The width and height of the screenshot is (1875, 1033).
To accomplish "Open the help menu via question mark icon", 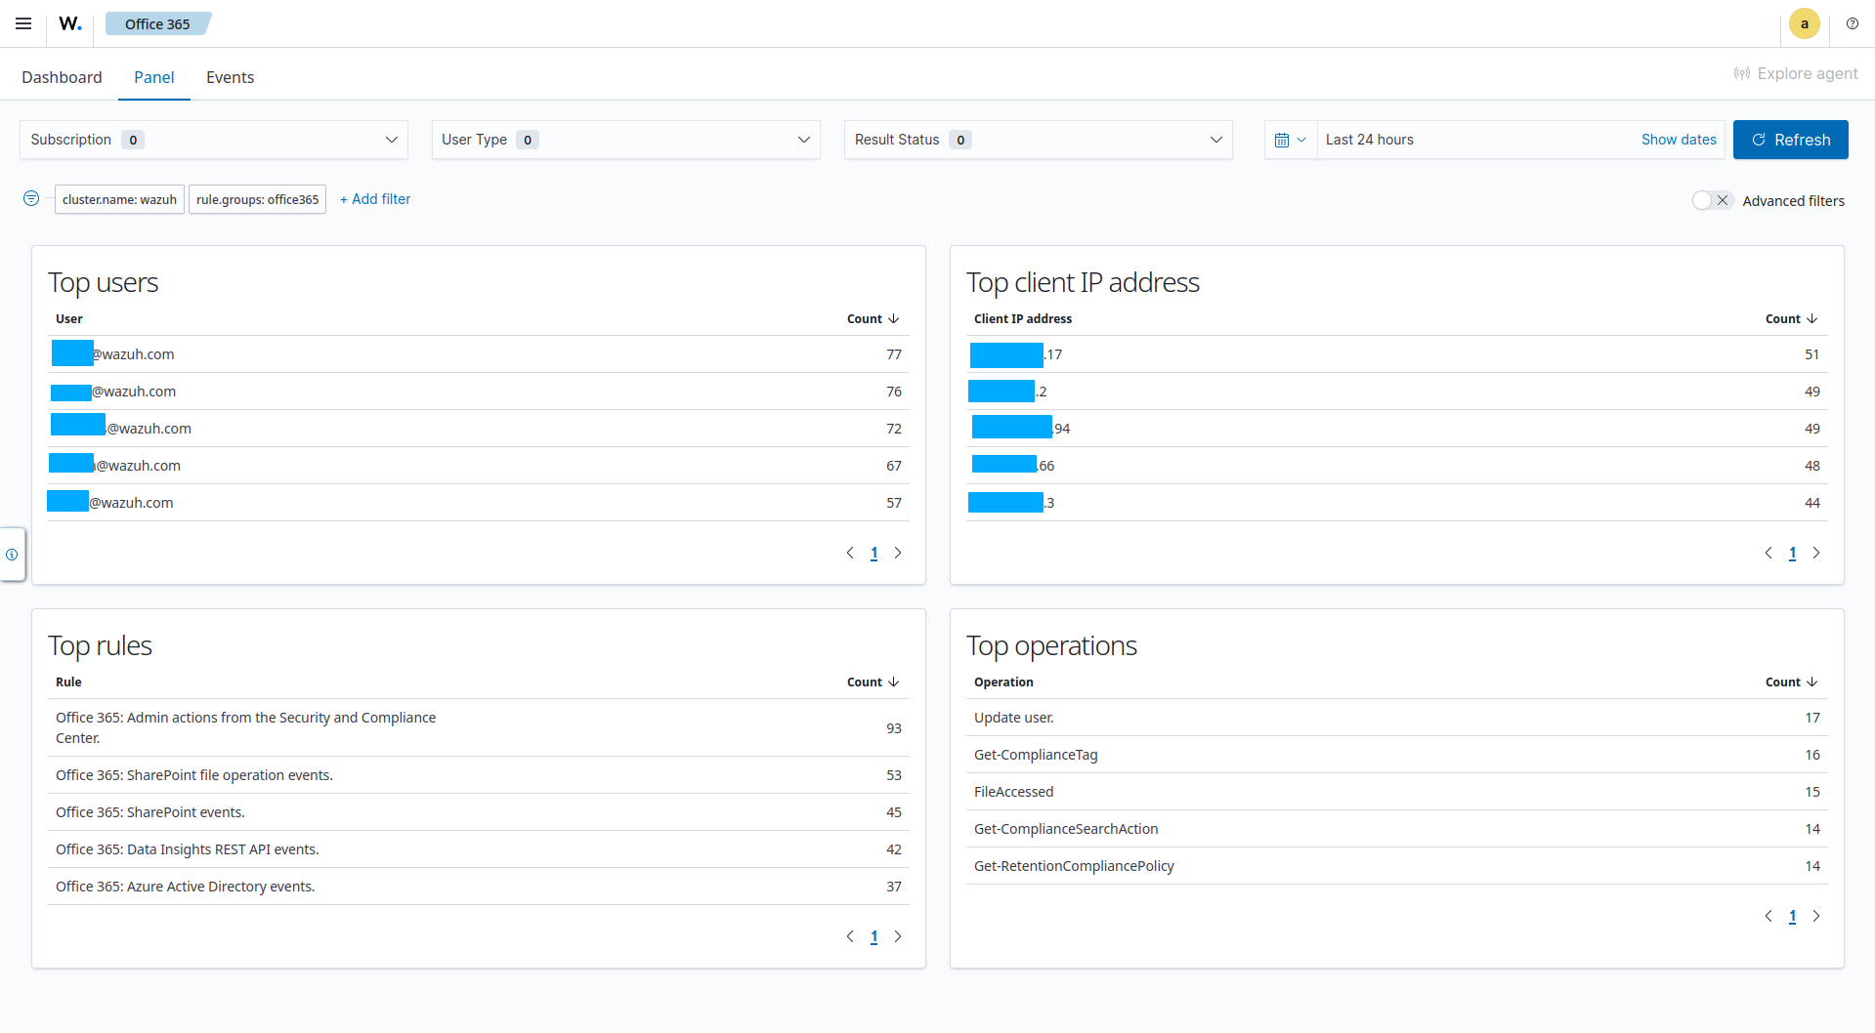I will (1853, 23).
